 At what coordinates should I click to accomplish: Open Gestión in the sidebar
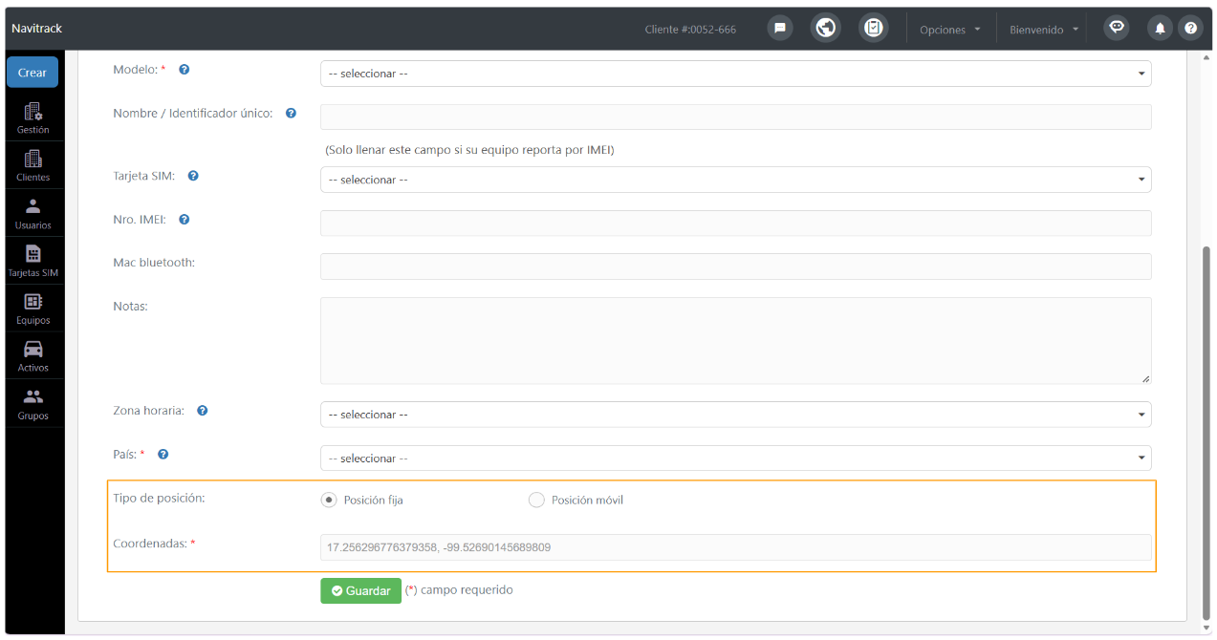click(x=33, y=117)
